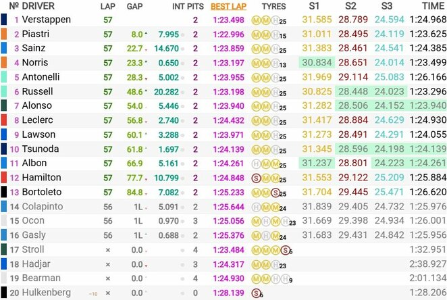Image resolution: width=447 pixels, height=300 pixels.
Task: Click the DRIVER column header
Action: tap(40, 5)
